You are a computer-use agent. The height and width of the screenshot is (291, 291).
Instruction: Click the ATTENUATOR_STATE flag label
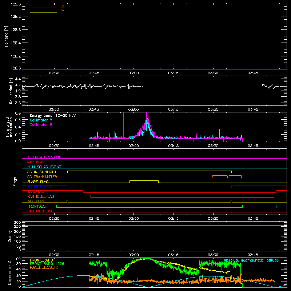click(44, 157)
